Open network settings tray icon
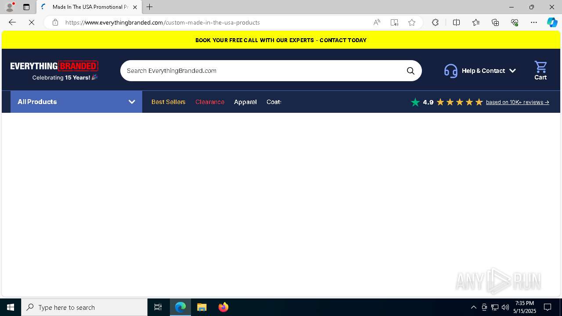Viewport: 562px width, 316px height. tap(495, 307)
